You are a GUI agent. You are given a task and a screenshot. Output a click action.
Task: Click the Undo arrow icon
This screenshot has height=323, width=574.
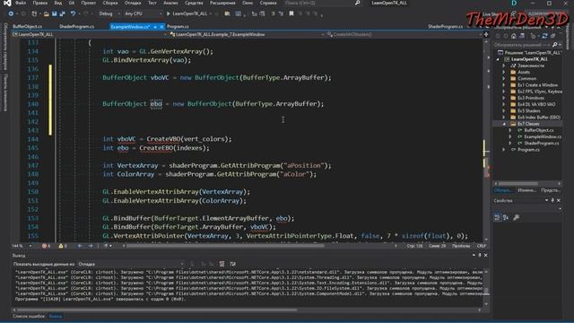(x=74, y=14)
